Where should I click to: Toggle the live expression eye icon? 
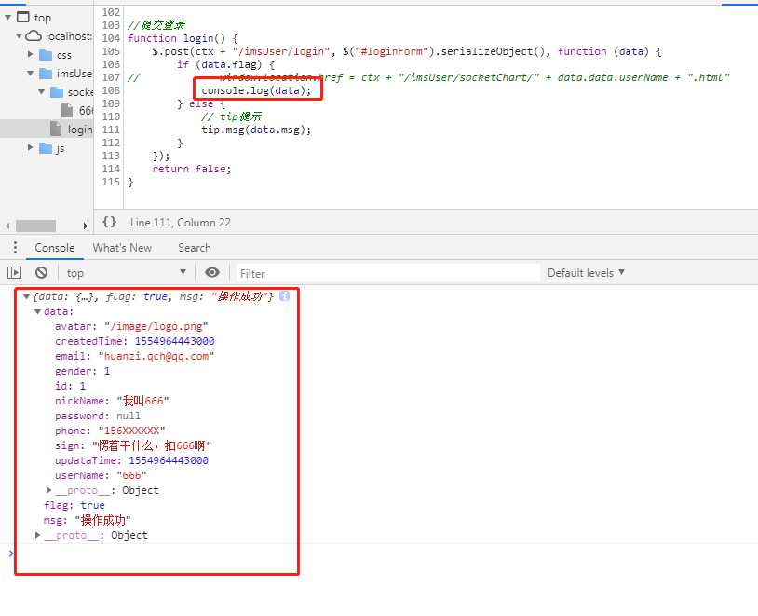[x=211, y=272]
